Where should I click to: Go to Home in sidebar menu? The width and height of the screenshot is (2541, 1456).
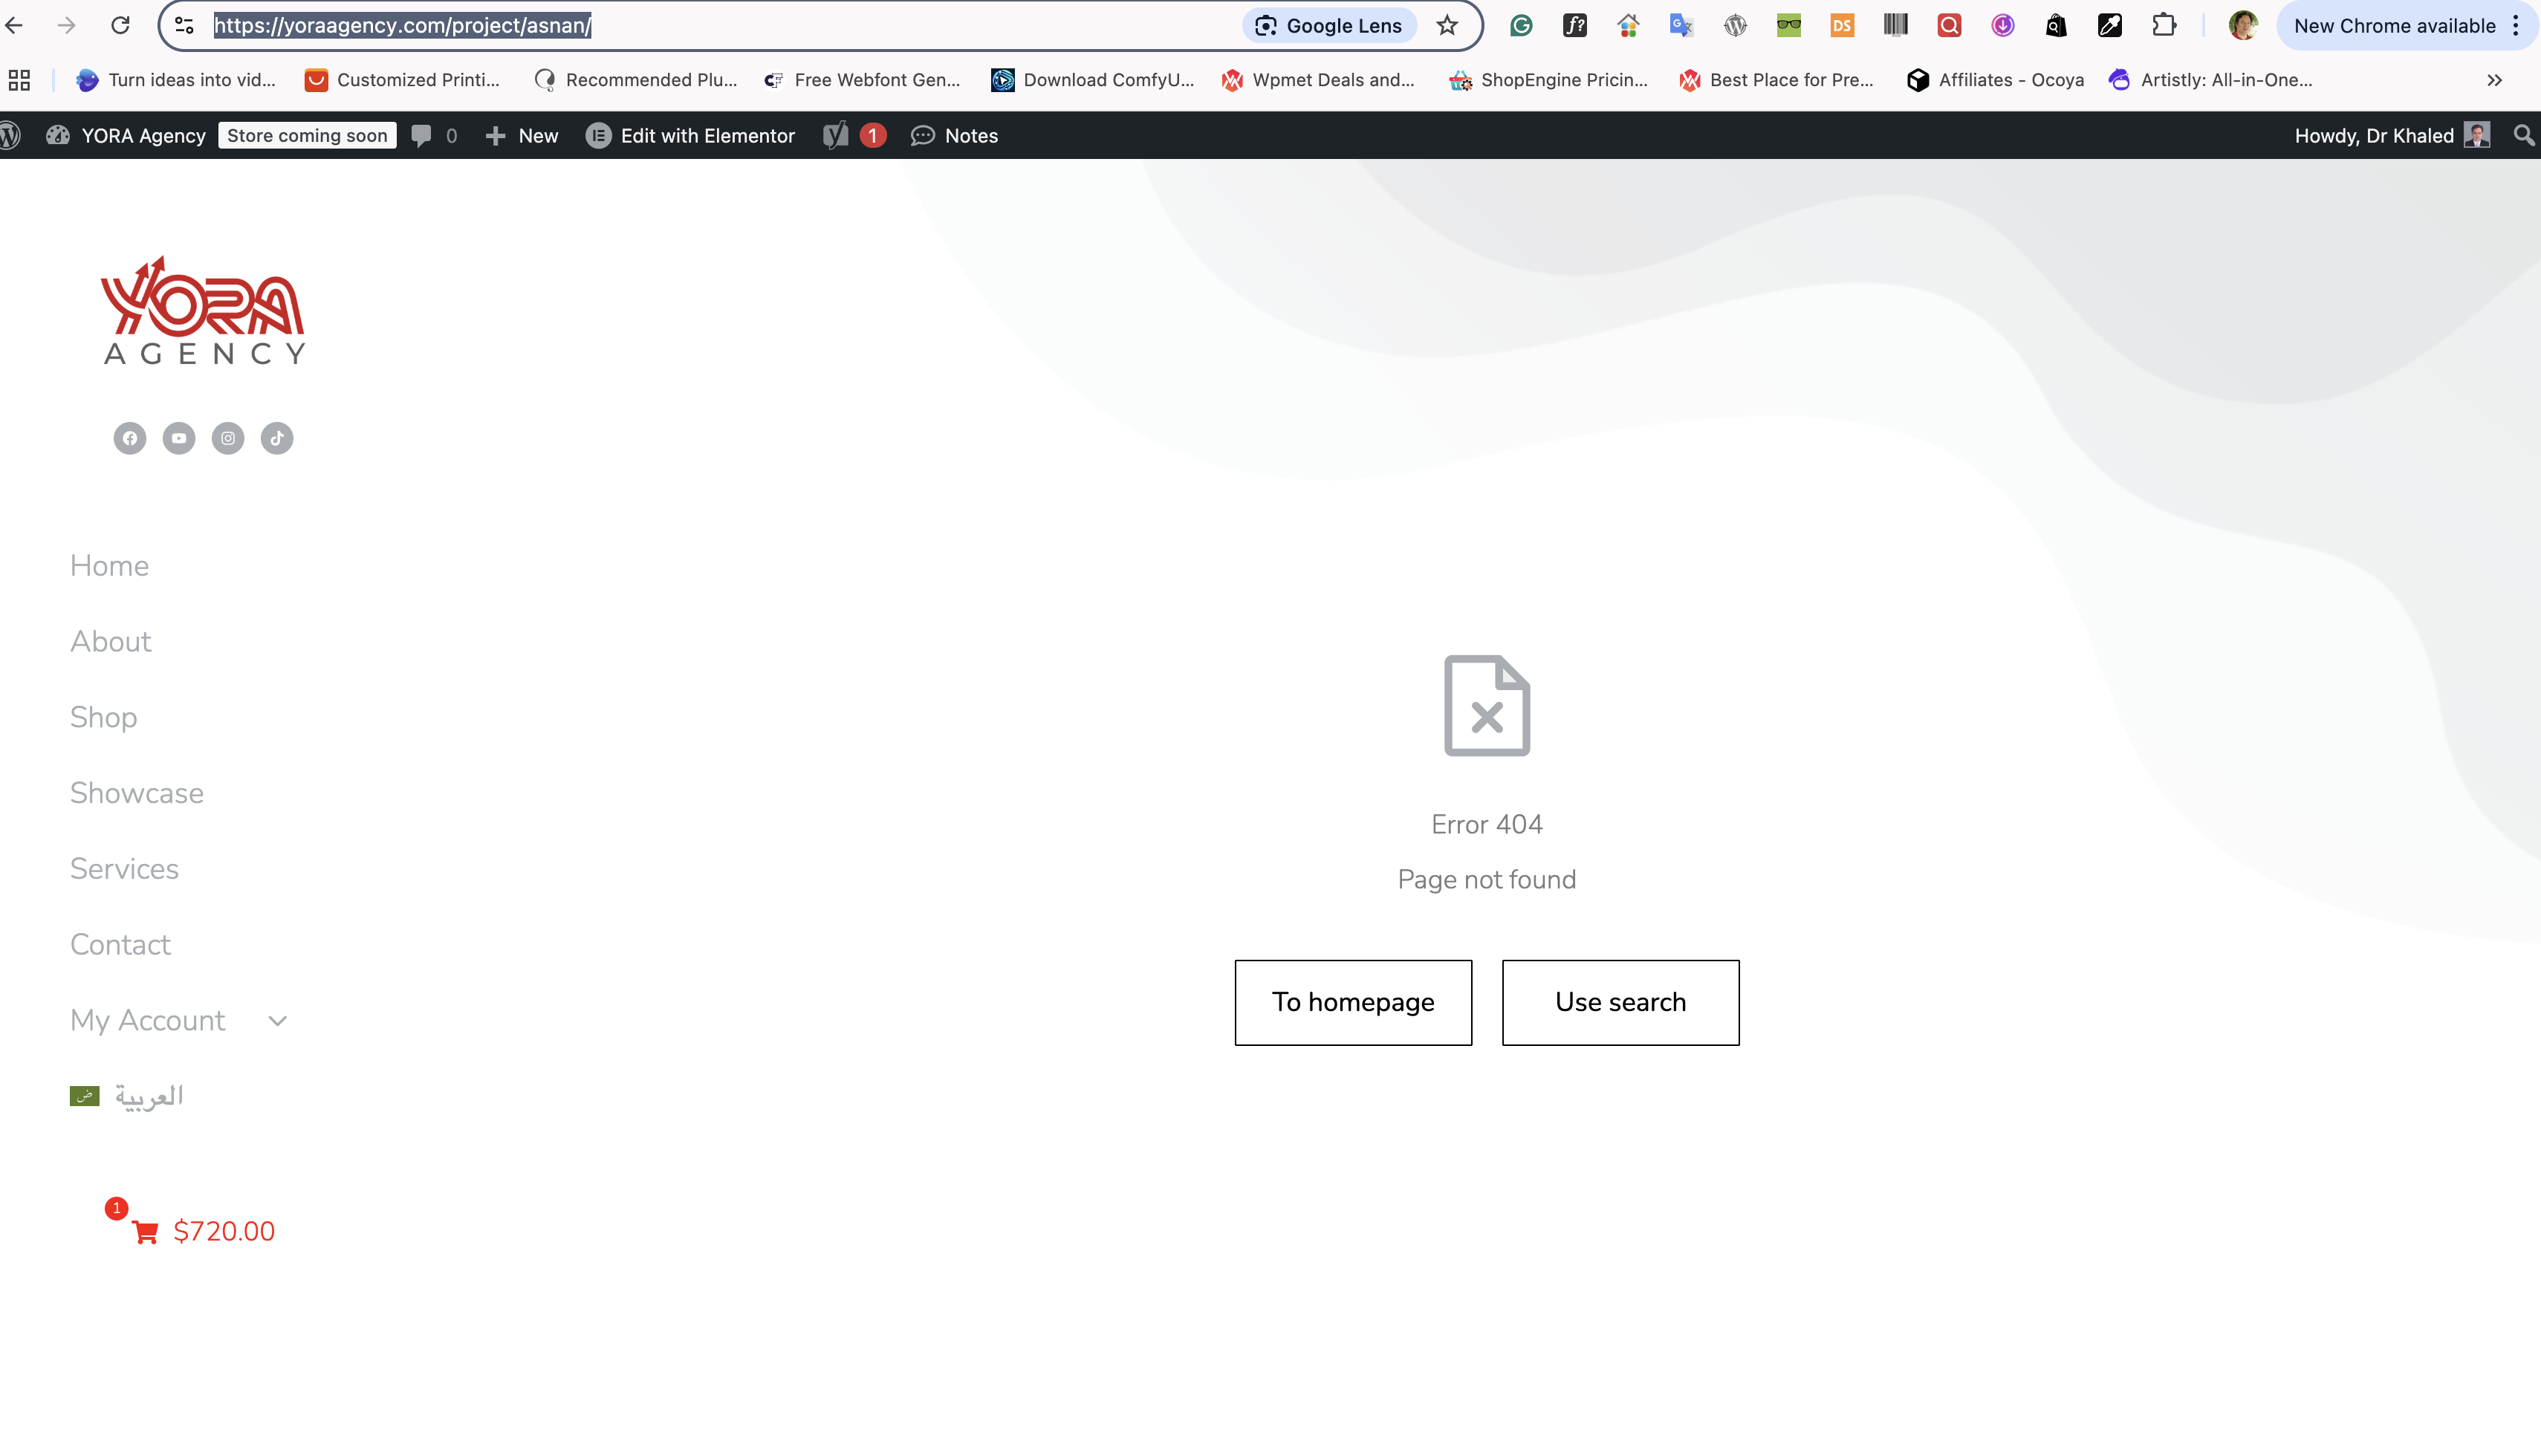coord(109,566)
